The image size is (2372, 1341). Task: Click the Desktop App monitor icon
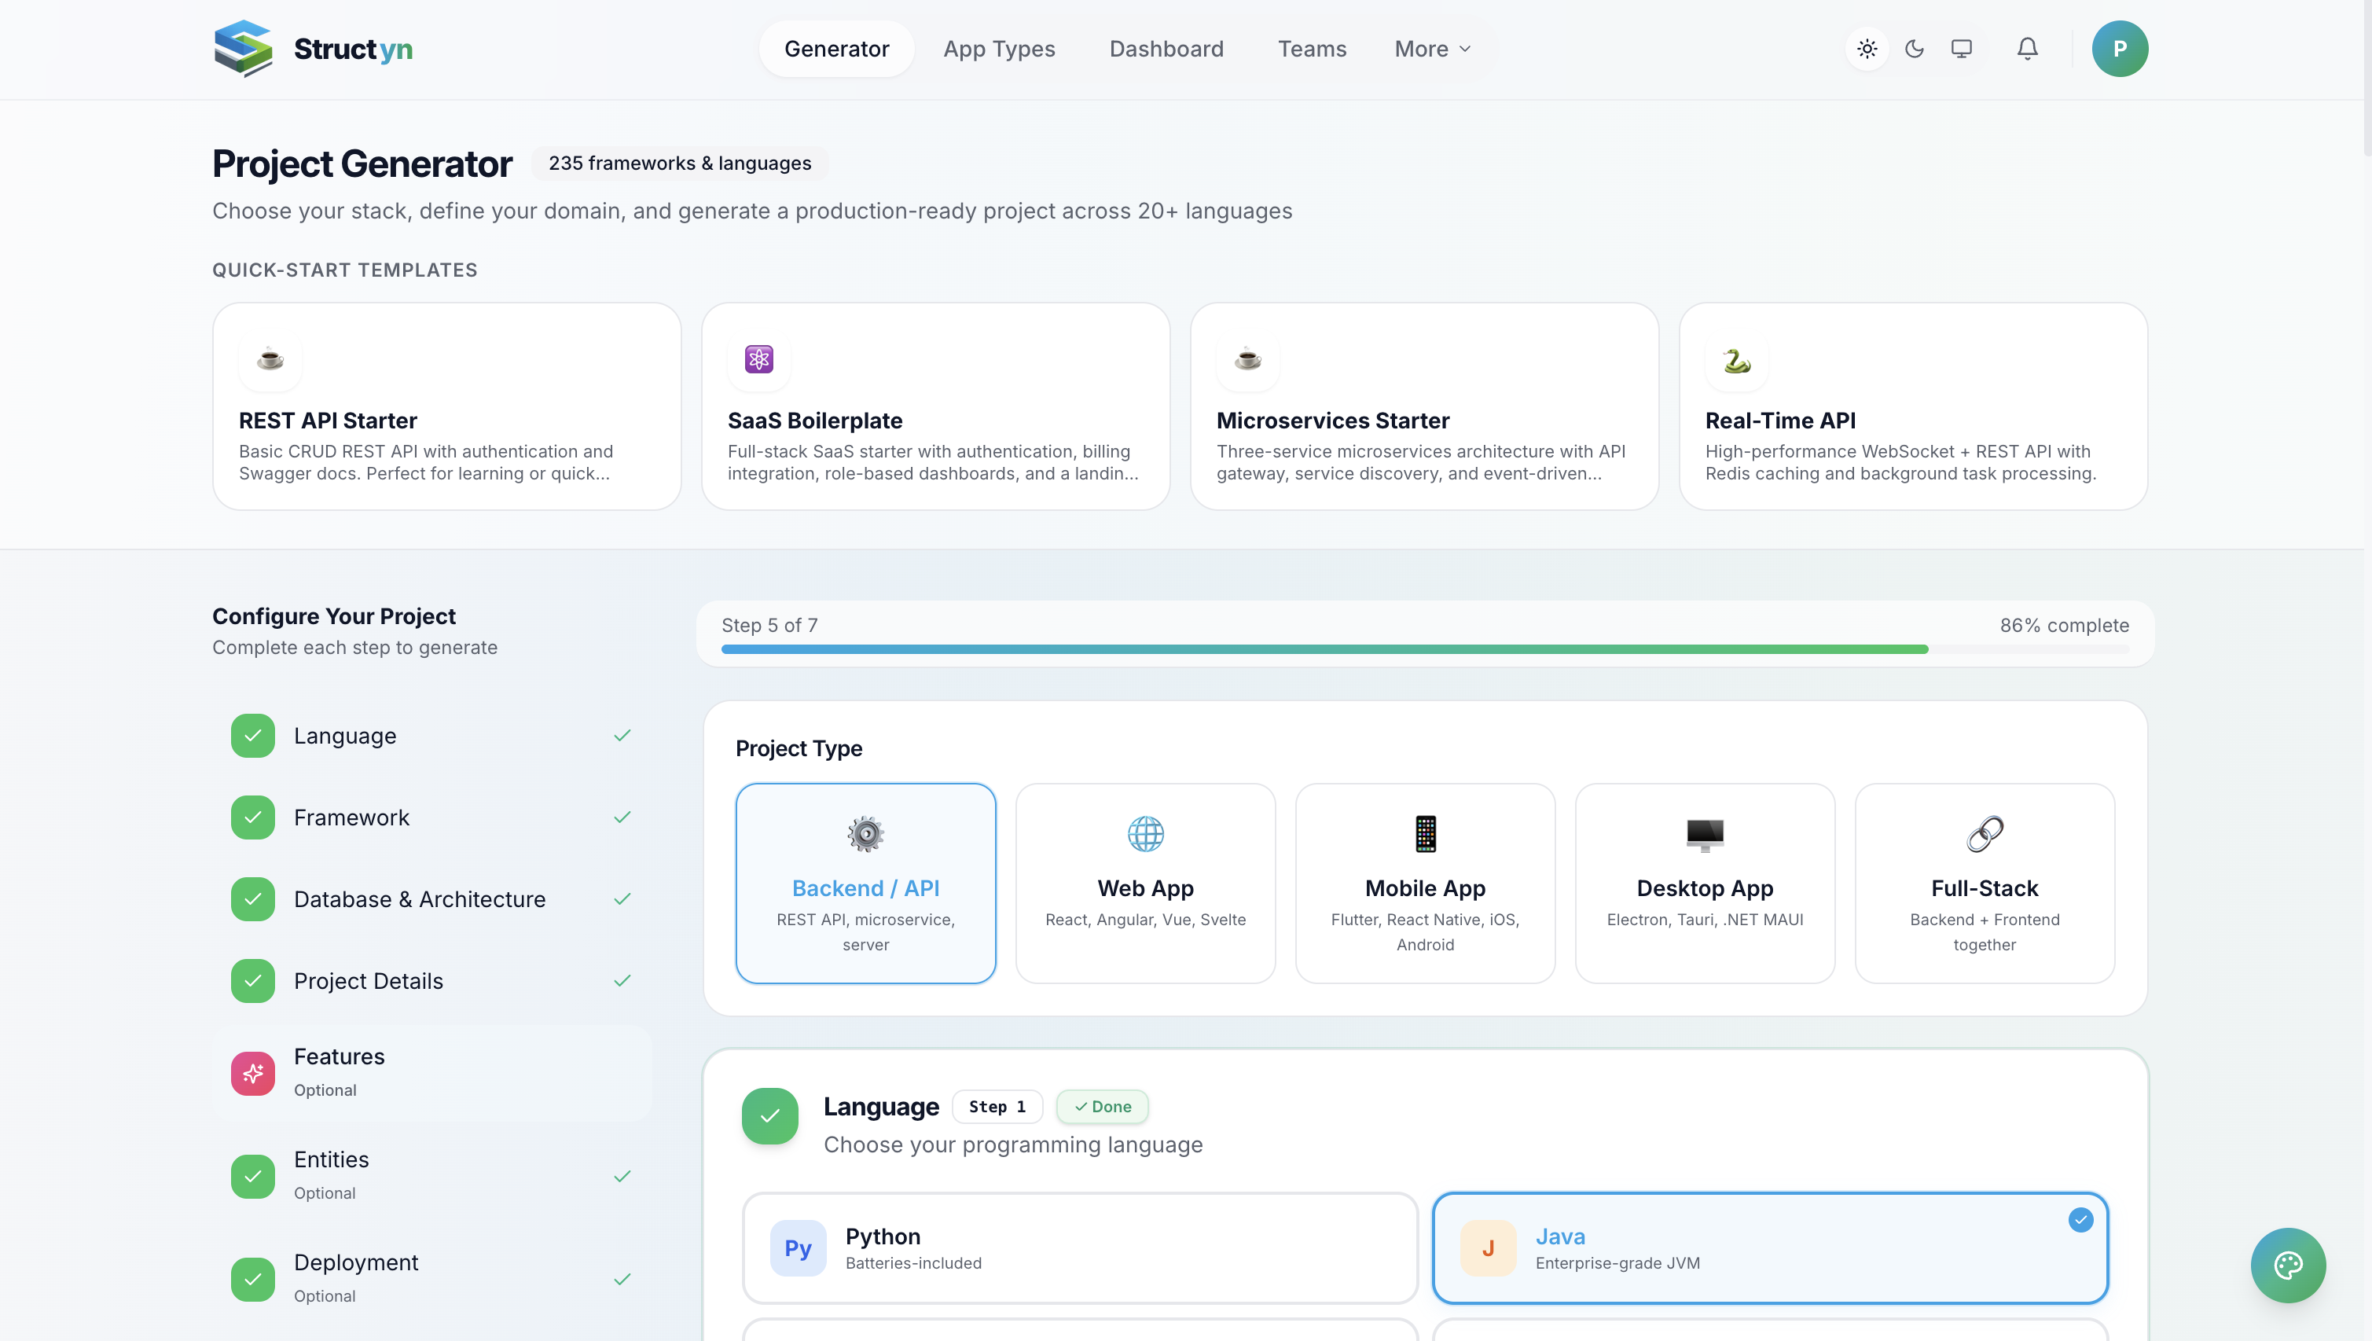pos(1706,835)
